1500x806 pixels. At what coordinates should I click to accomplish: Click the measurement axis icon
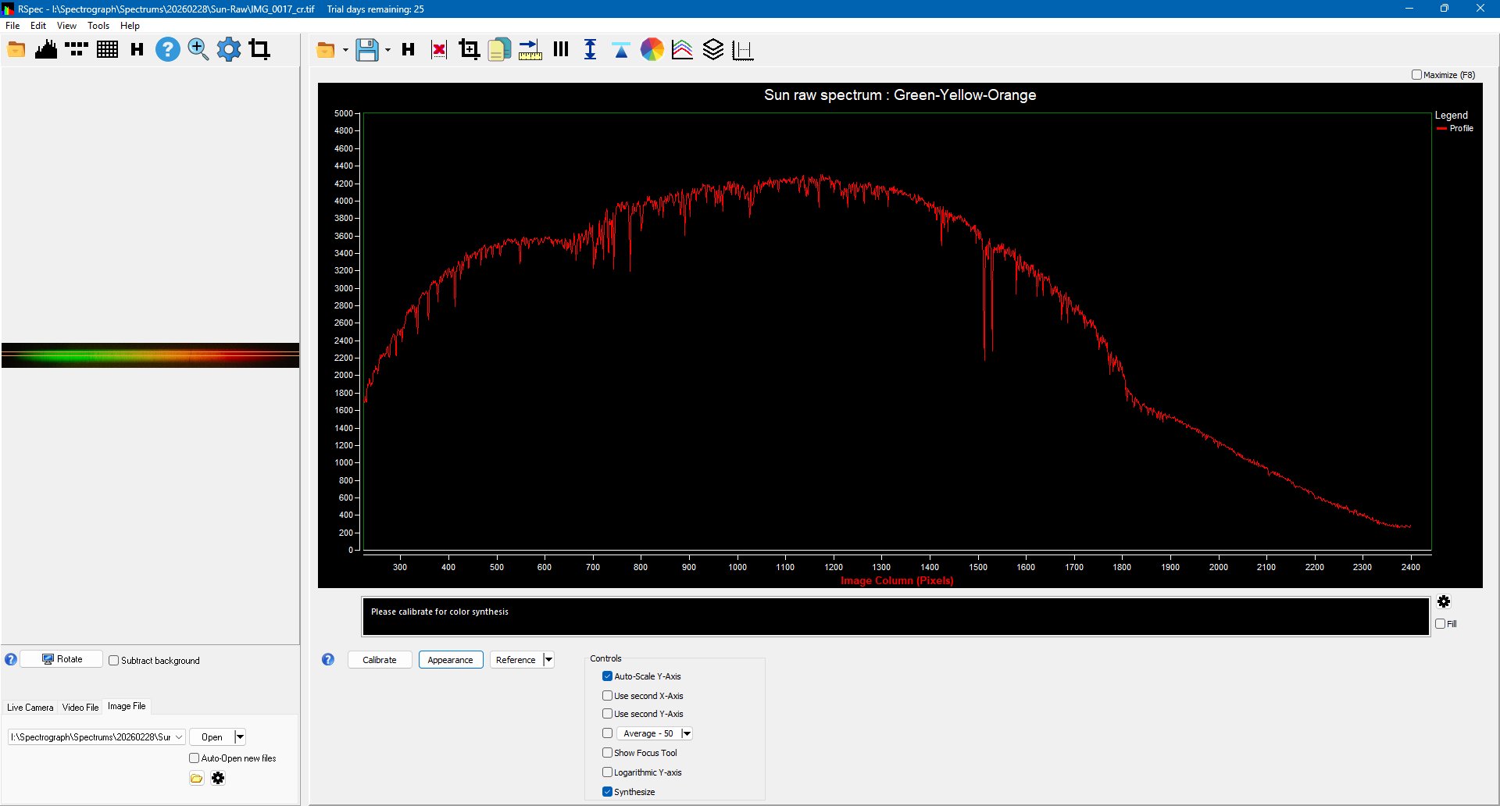pyautogui.click(x=743, y=51)
